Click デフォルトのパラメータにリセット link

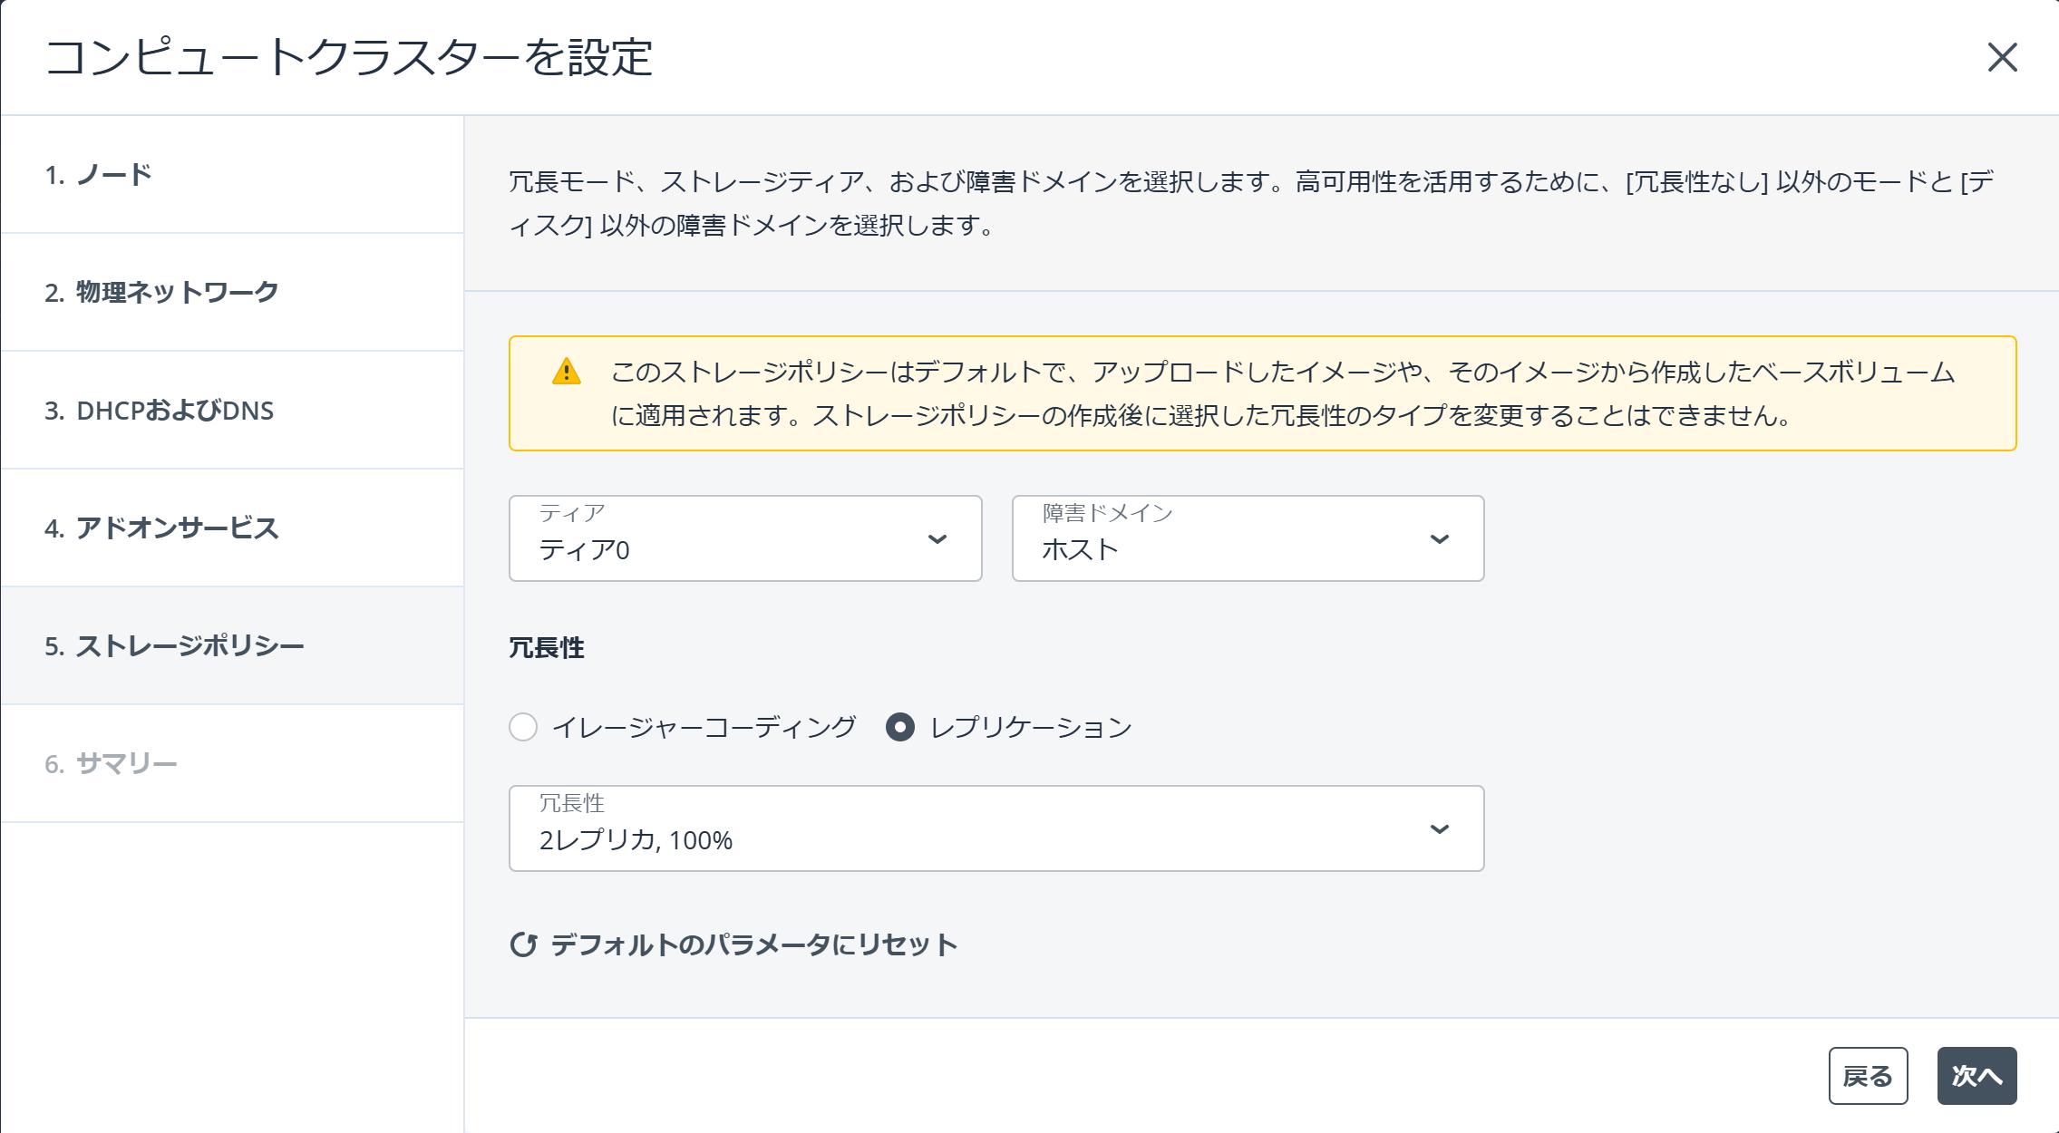click(753, 944)
